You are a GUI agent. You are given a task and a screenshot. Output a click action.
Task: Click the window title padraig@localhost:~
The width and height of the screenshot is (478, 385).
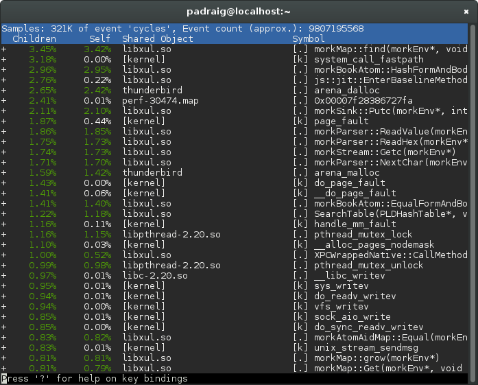tap(239, 12)
